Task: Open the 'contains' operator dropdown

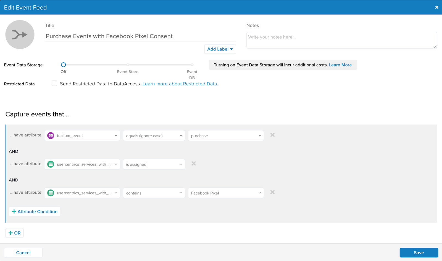Action: (x=154, y=193)
